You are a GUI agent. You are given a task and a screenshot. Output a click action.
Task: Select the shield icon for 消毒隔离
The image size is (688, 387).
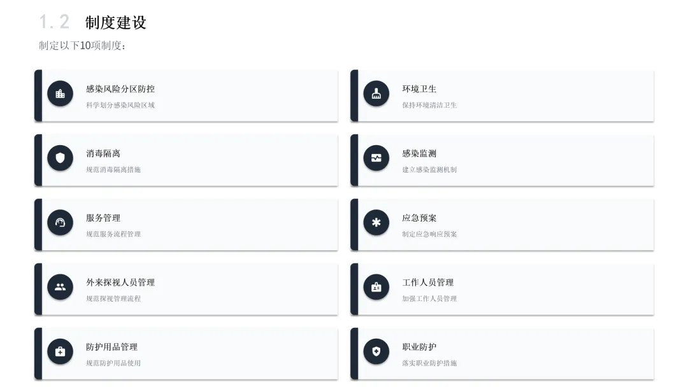(x=60, y=158)
